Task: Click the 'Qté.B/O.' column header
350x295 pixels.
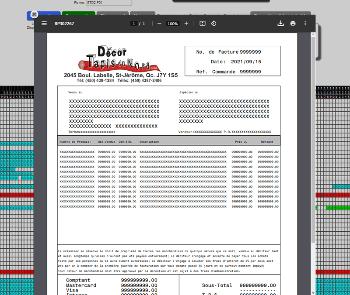Action: 126,141
